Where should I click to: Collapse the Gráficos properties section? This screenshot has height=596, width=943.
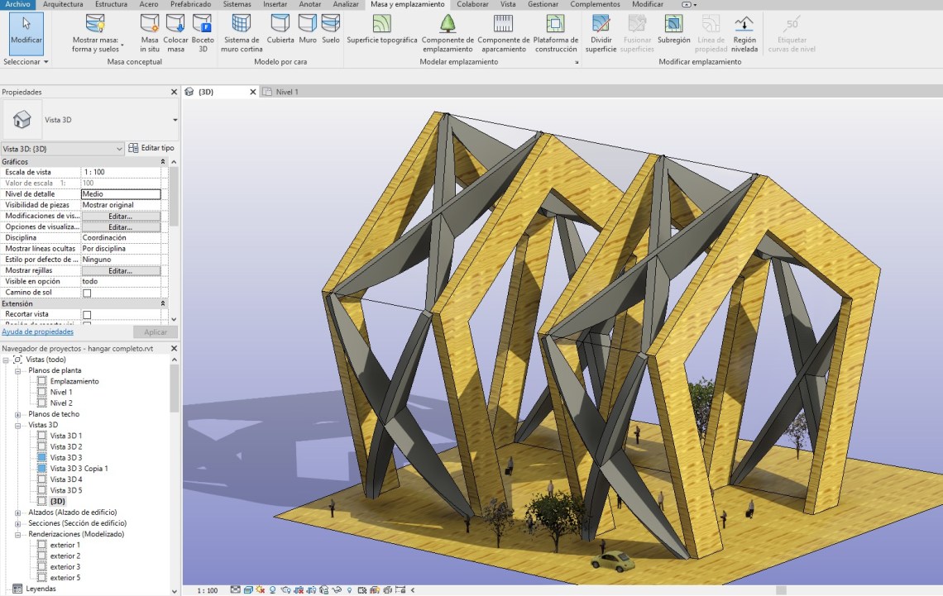[162, 161]
